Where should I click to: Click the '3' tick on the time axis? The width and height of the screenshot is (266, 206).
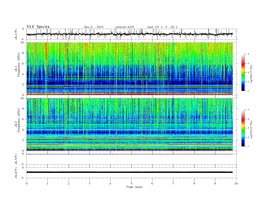(x=89, y=183)
